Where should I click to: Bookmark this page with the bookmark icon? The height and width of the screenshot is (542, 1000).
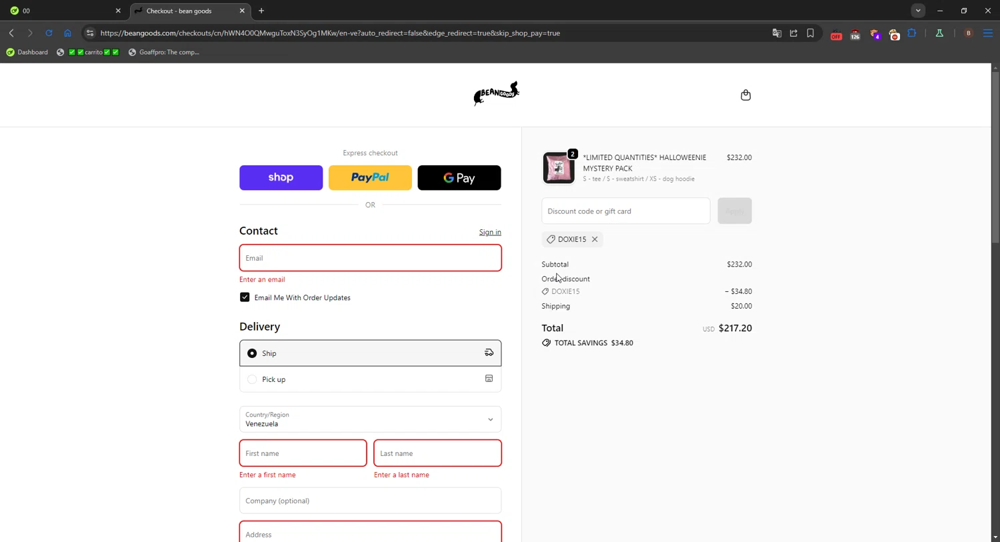coord(811,33)
